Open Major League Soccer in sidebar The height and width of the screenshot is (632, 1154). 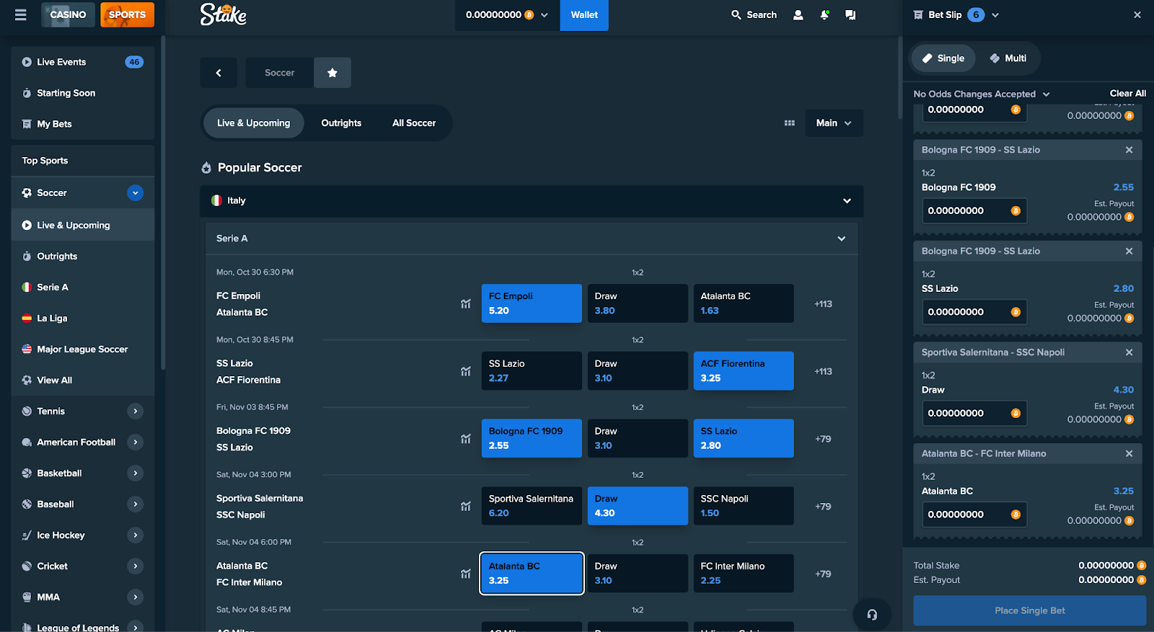pyautogui.click(x=83, y=349)
